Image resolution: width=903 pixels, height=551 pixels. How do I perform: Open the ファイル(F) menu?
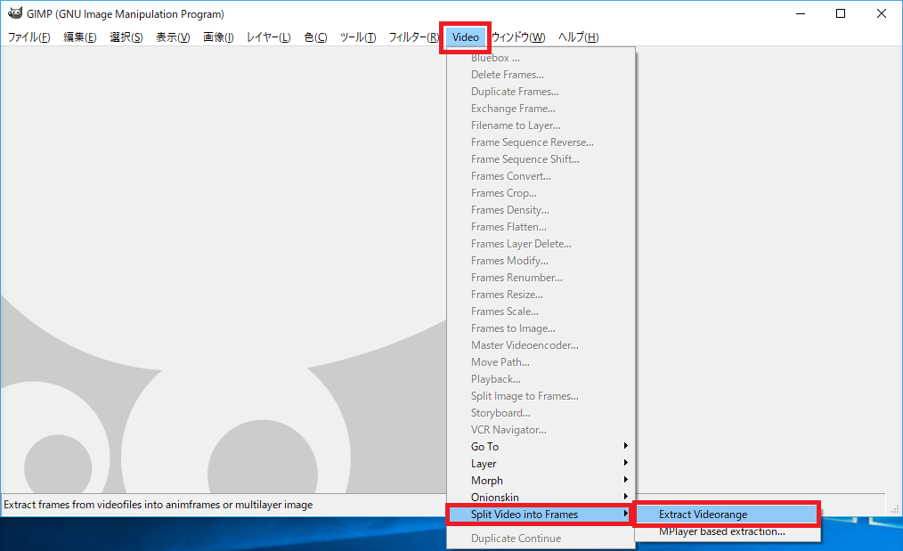[28, 37]
